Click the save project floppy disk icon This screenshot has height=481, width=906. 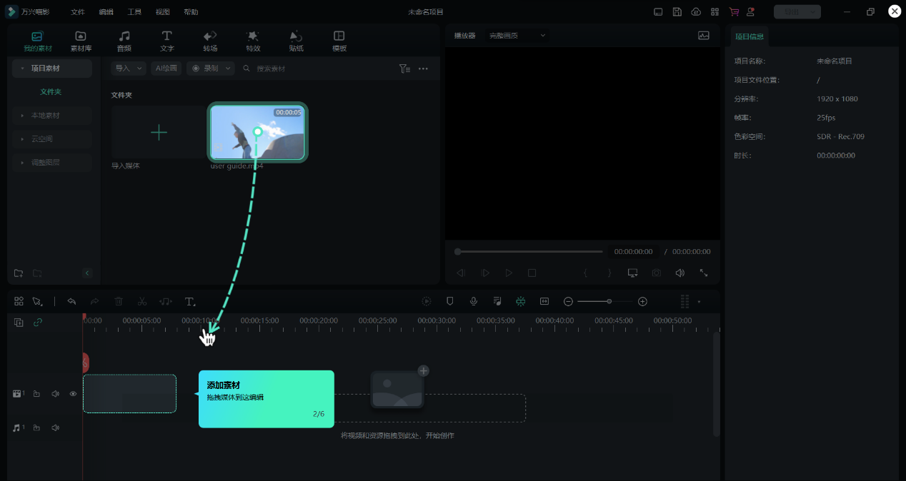click(x=677, y=12)
